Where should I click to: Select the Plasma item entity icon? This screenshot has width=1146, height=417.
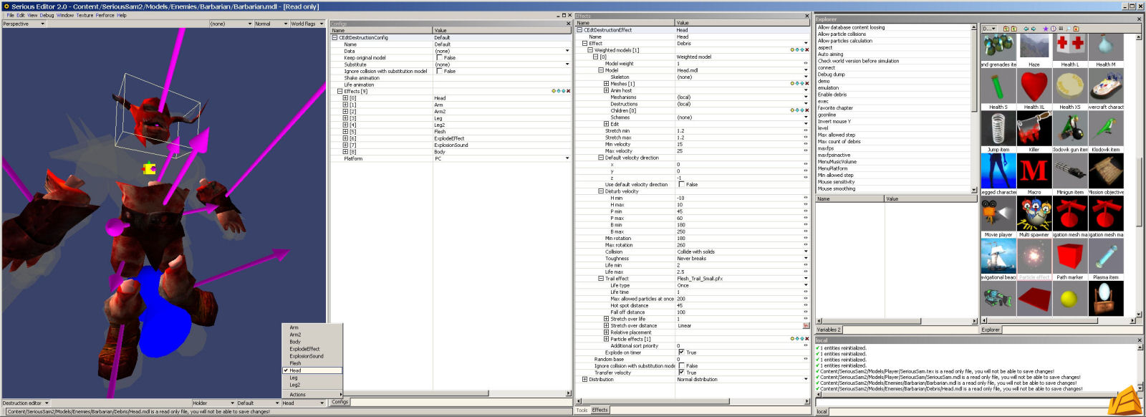click(x=1106, y=256)
